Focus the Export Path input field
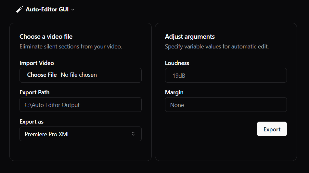The width and height of the screenshot is (309, 173). coord(80,105)
